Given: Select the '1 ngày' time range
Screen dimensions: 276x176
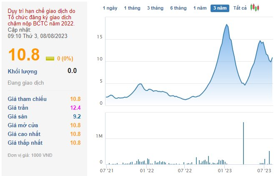Looking at the screenshot, I should tap(110, 8).
